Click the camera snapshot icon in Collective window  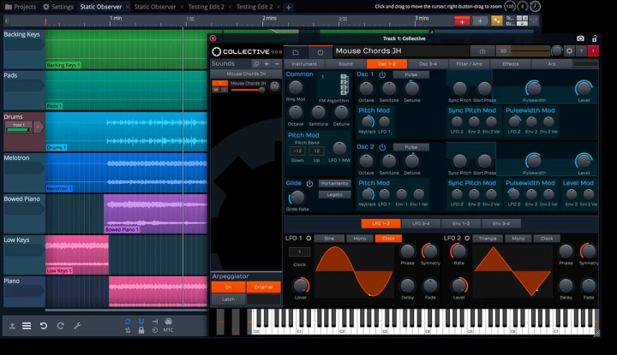[580, 38]
